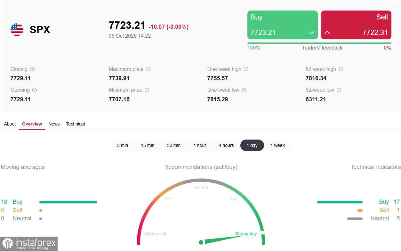
Task: Click the down chevron on the Buy button
Action: [x=311, y=33]
